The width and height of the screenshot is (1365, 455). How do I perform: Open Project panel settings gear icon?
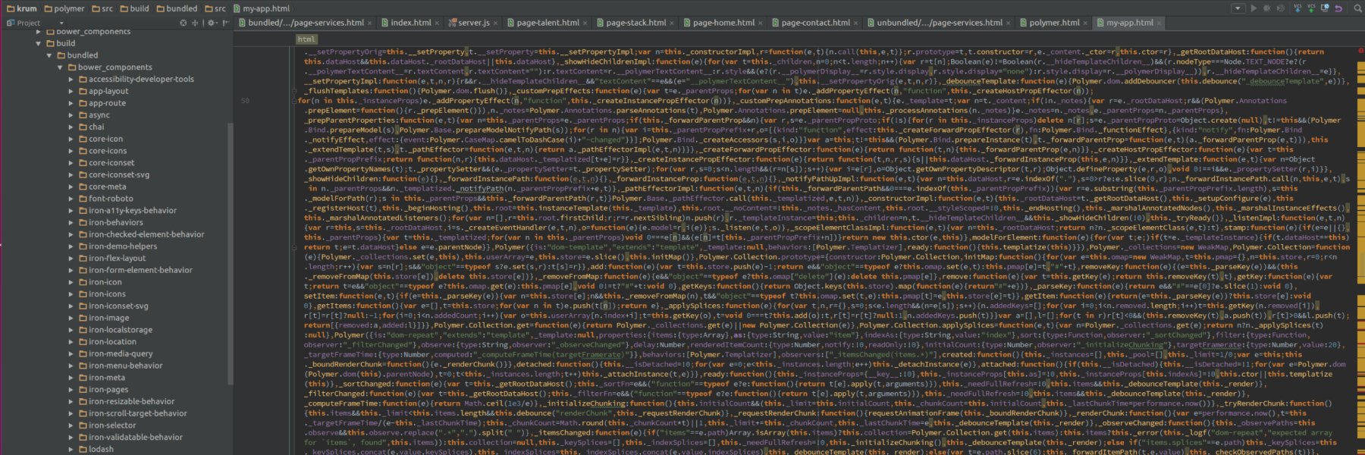coord(213,23)
